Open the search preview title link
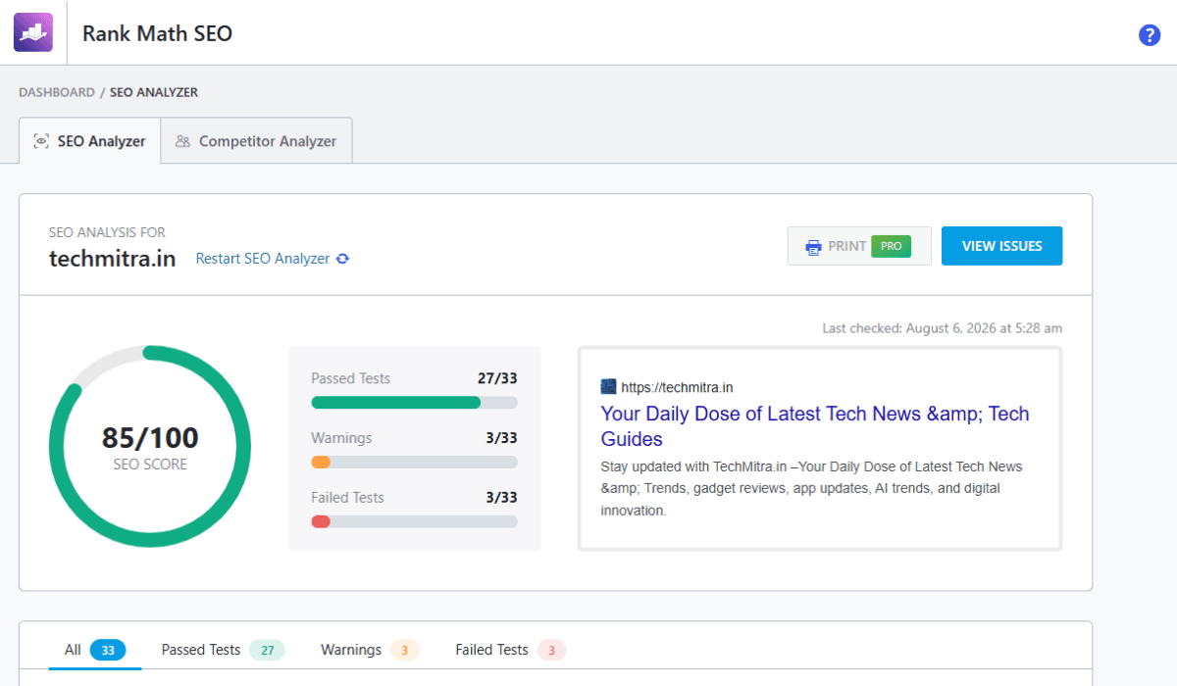 pyautogui.click(x=815, y=426)
